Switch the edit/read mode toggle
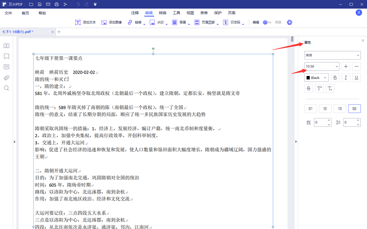 point(267,22)
